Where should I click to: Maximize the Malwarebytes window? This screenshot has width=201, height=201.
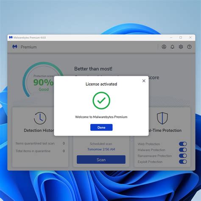pyautogui.click(x=181, y=37)
